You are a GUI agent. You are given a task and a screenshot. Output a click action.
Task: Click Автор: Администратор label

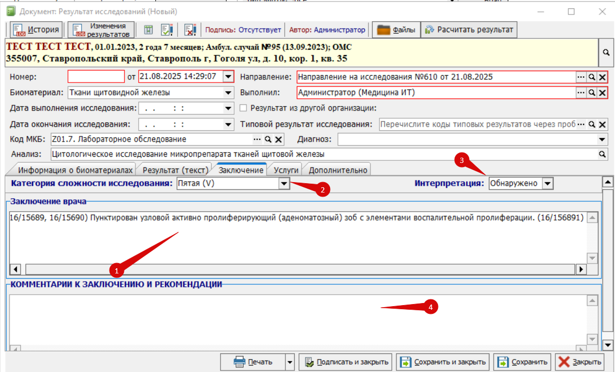[327, 30]
